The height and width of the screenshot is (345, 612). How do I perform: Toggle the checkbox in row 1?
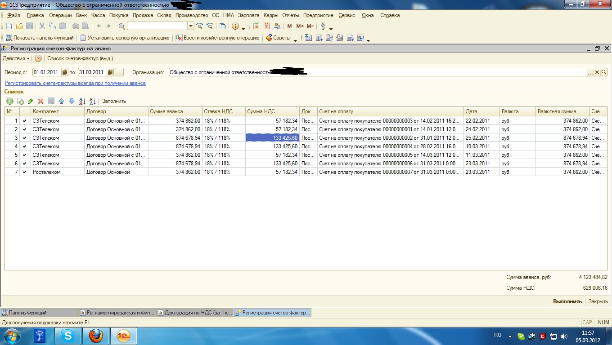click(24, 121)
